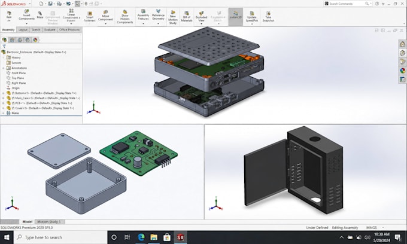Click the Insert Components tool
The image size is (407, 244).
tap(26, 15)
